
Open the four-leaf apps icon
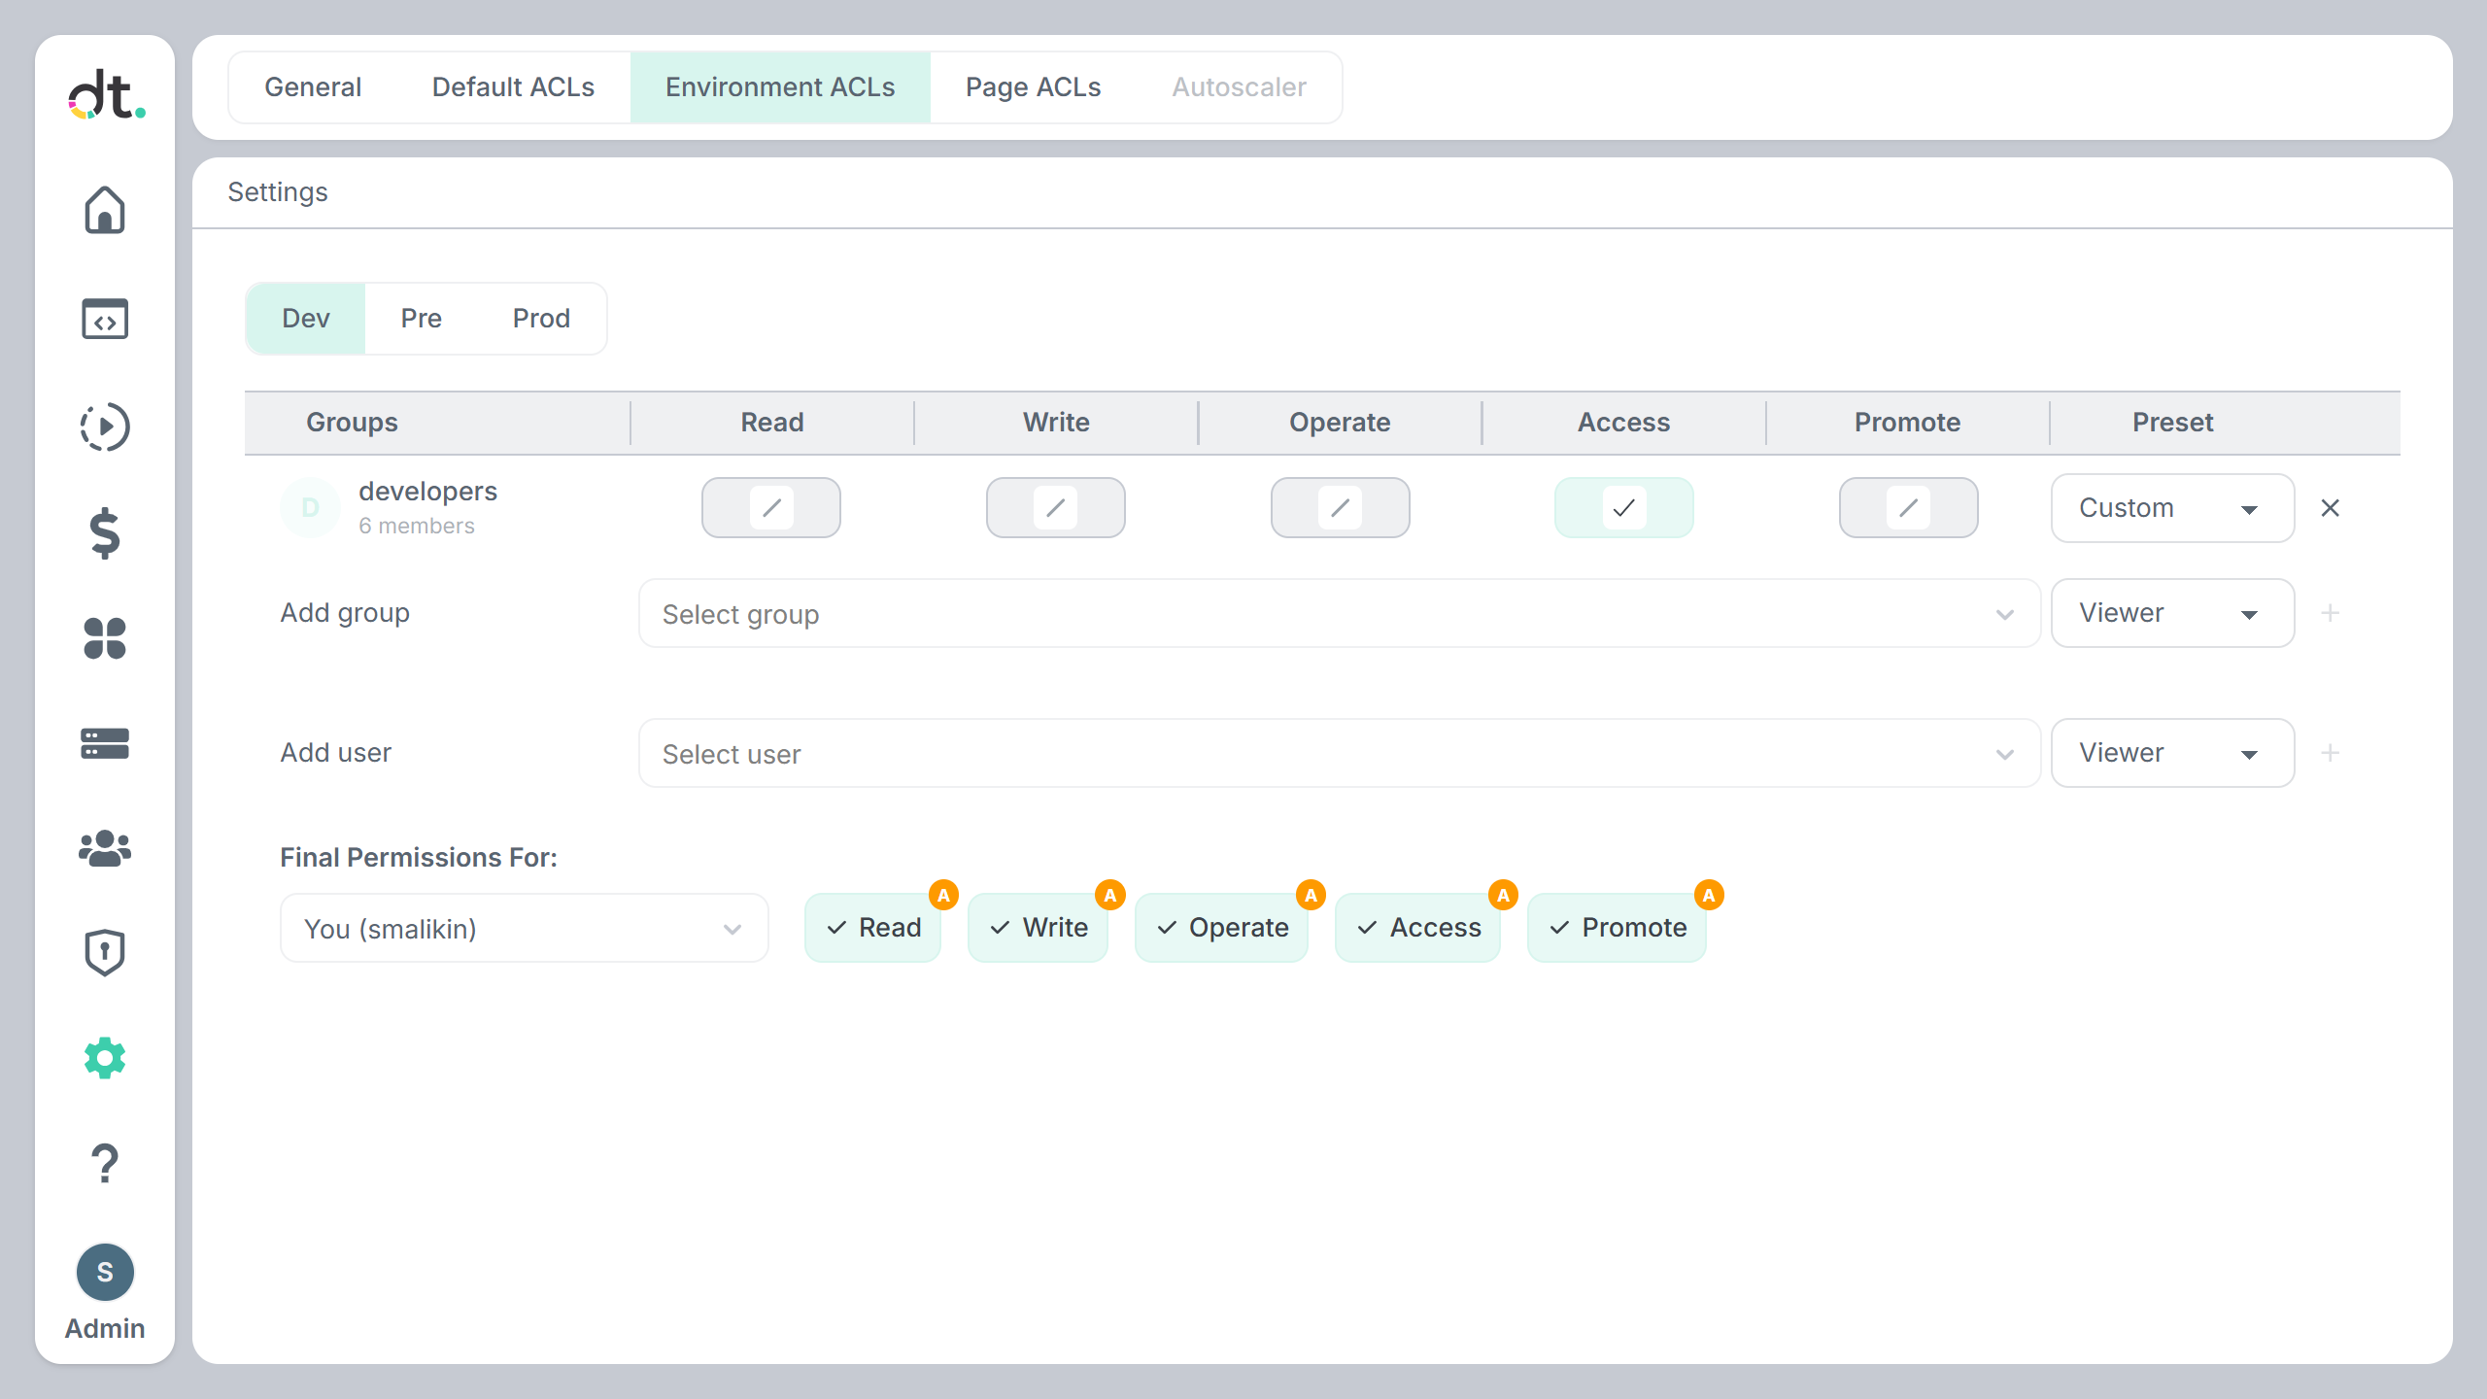(105, 638)
